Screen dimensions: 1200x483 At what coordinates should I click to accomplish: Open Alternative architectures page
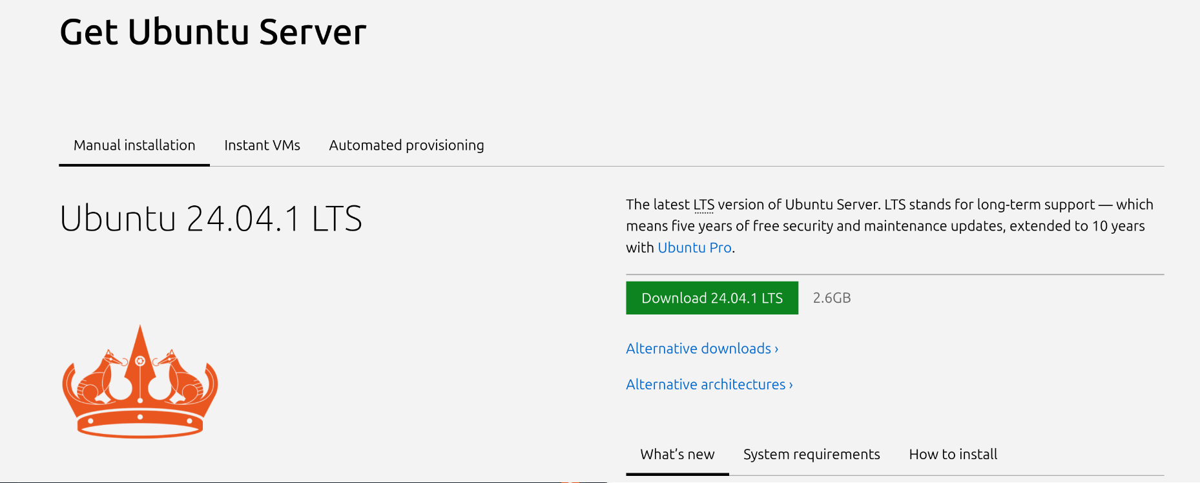tap(704, 384)
